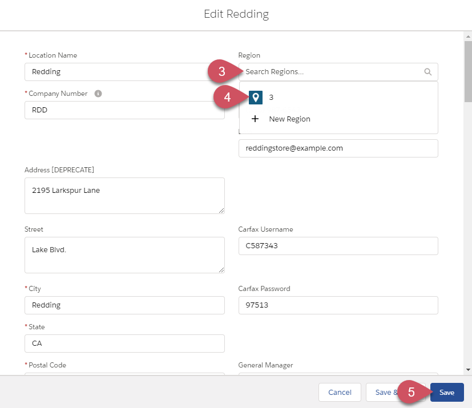This screenshot has height=408, width=472.
Task: Click the plus icon for New Region
Action: coord(255,119)
